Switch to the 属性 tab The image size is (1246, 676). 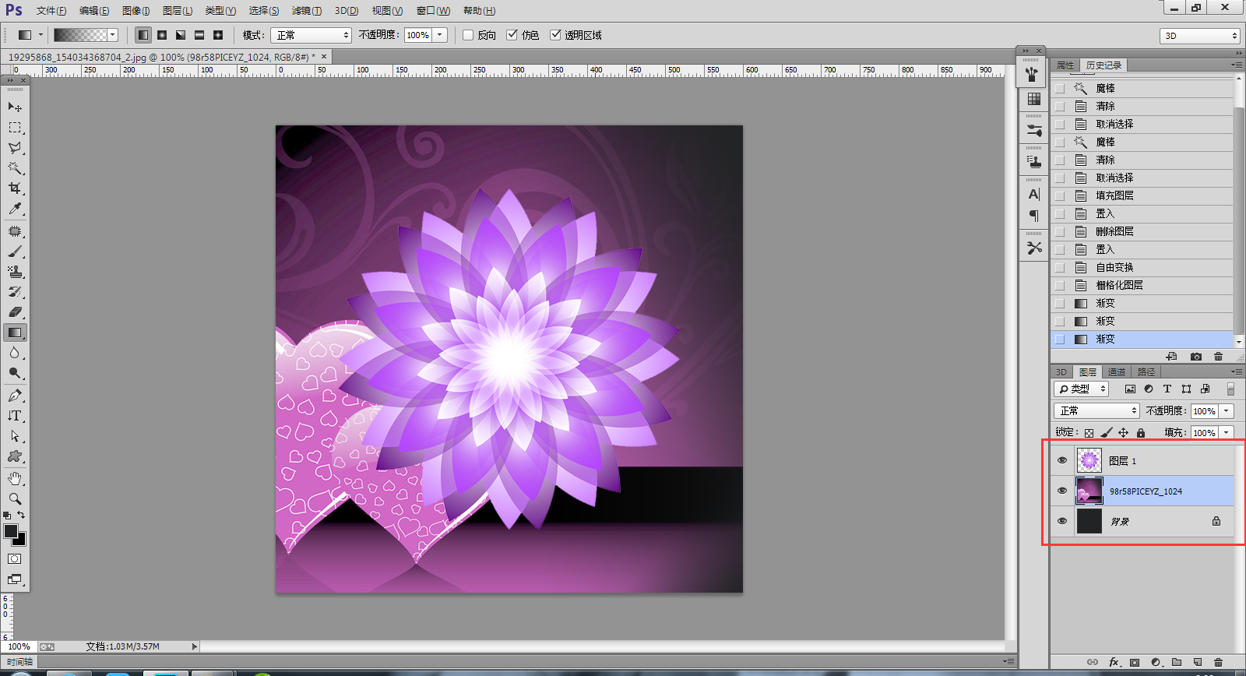1065,65
